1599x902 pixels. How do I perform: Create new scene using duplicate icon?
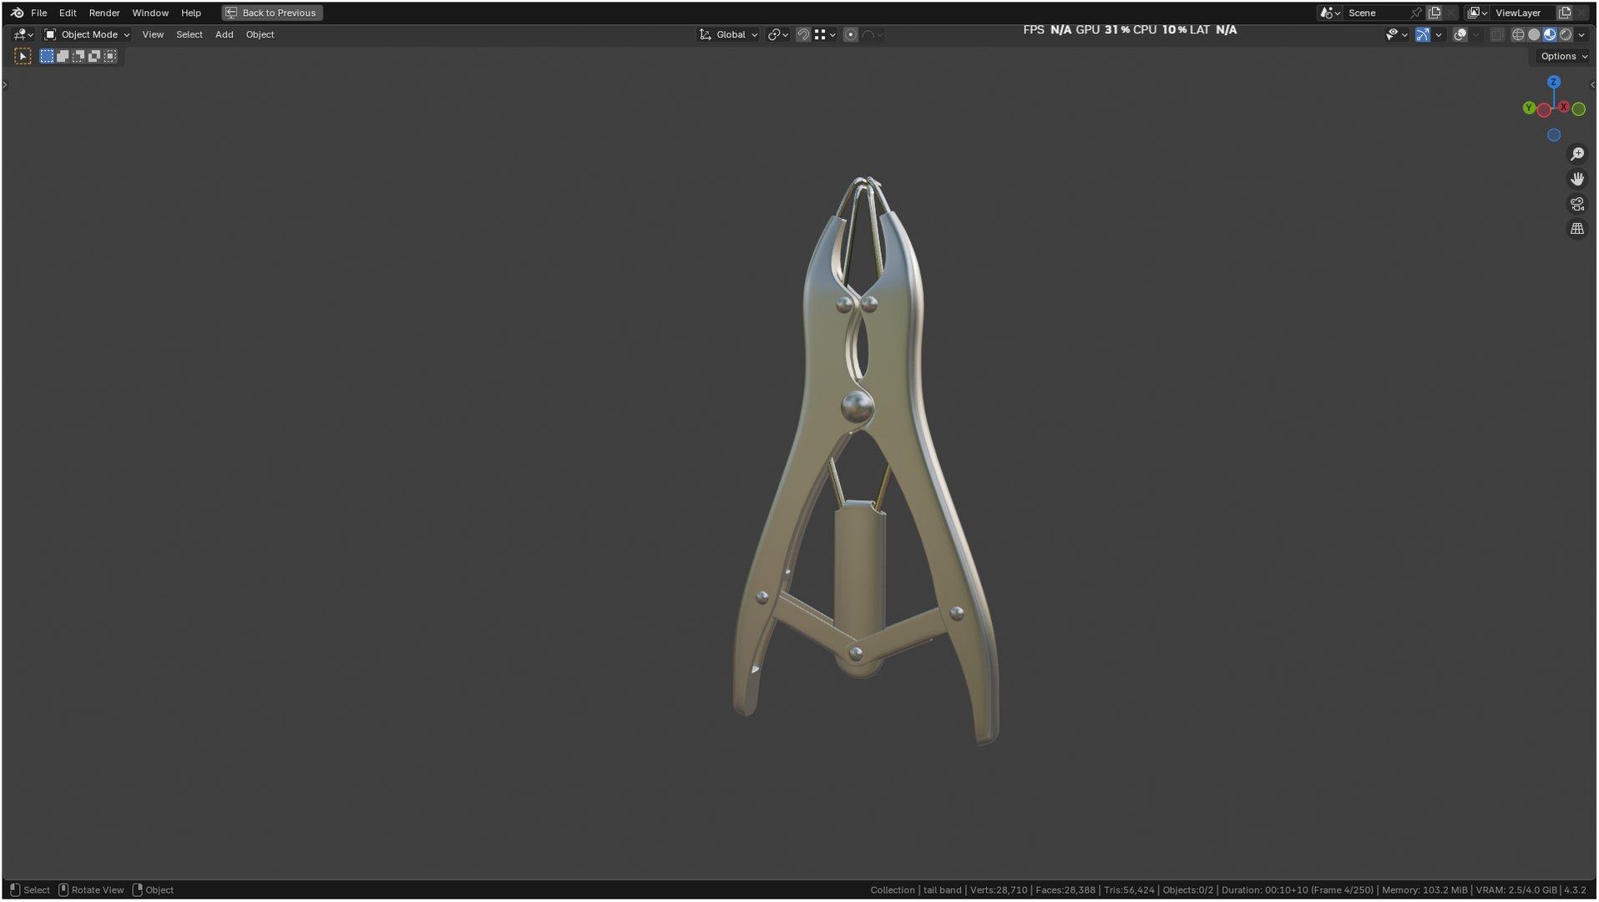point(1435,13)
